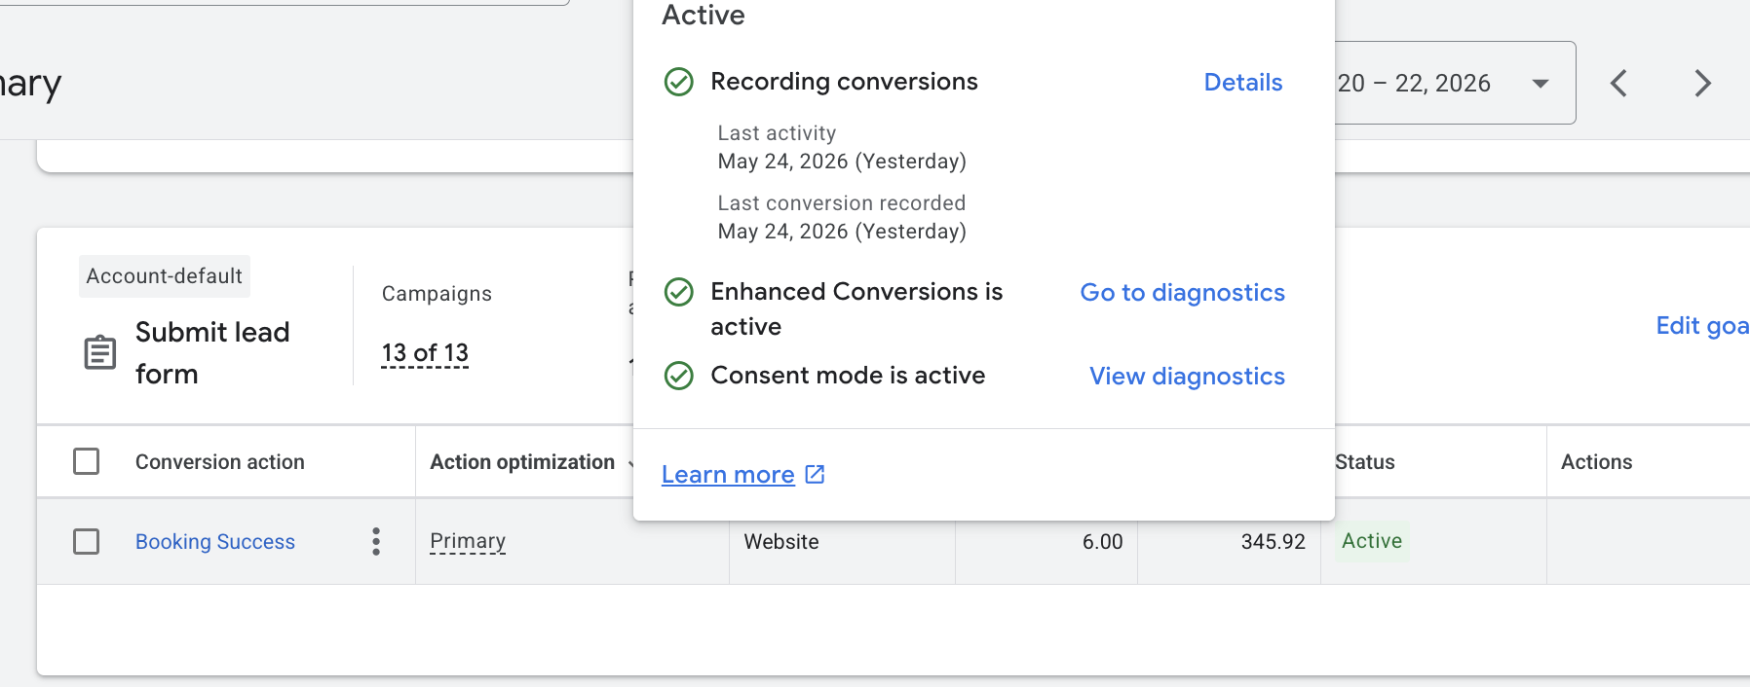Open Details for Recording conversions

[x=1243, y=83]
